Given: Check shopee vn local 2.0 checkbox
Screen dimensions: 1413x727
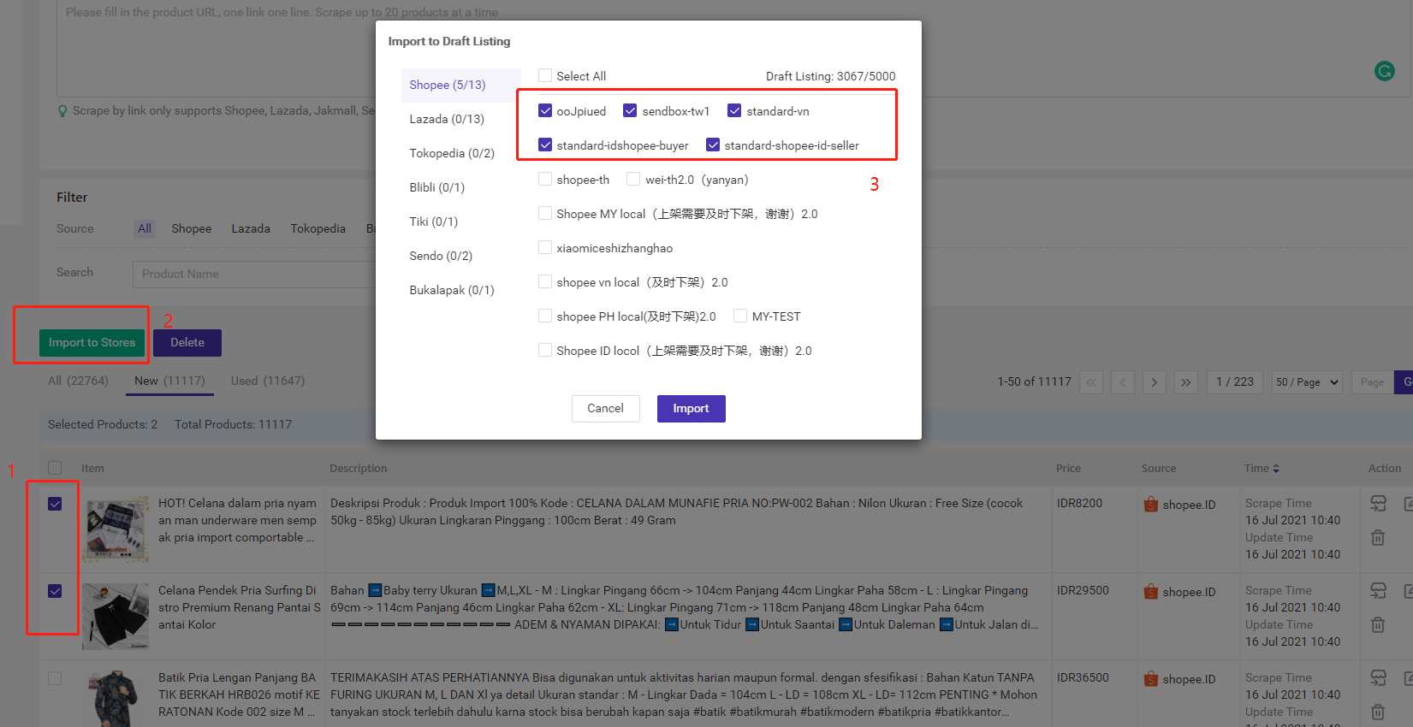Looking at the screenshot, I should [545, 282].
